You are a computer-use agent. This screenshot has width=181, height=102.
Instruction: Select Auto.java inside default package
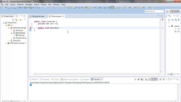coord(19,30)
